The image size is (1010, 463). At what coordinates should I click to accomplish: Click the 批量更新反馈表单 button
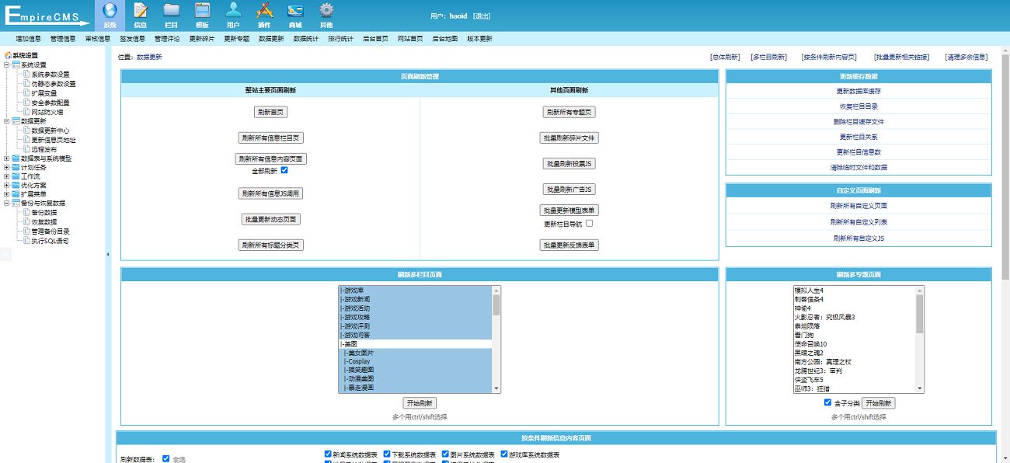click(x=569, y=245)
